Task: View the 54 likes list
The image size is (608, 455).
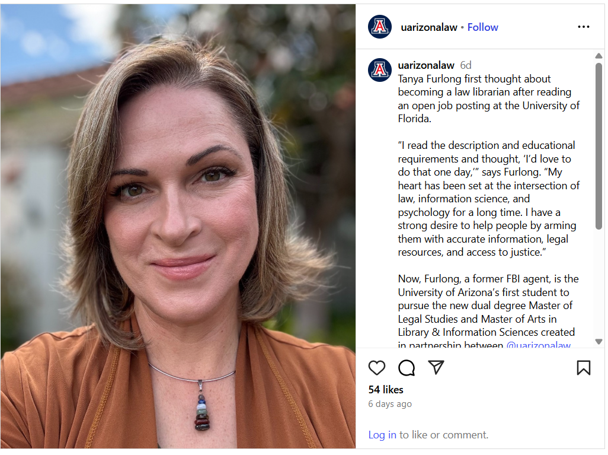Action: pyautogui.click(x=386, y=390)
